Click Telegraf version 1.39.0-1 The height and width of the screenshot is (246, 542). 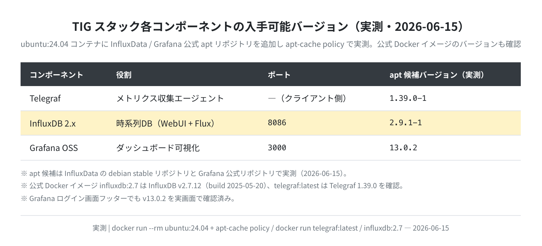tap(408, 98)
